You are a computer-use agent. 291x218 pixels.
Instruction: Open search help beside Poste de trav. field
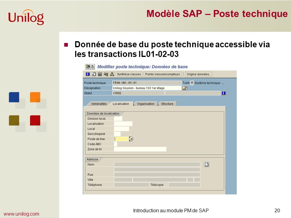131,139
